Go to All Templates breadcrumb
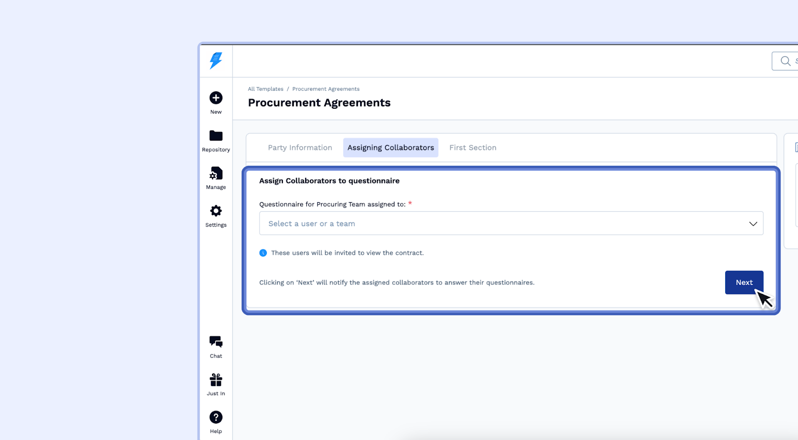 (x=266, y=89)
